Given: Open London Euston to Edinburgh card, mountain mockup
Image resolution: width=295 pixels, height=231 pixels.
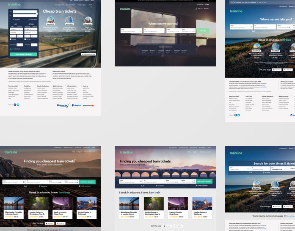Looking at the screenshot, I should [86, 208].
